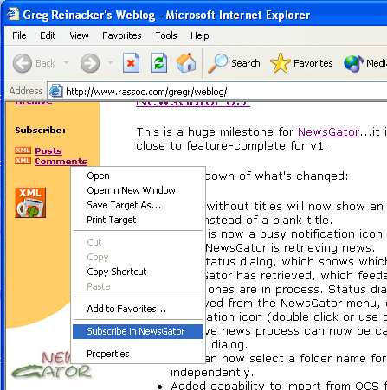Open the Tools menu

(x=166, y=35)
